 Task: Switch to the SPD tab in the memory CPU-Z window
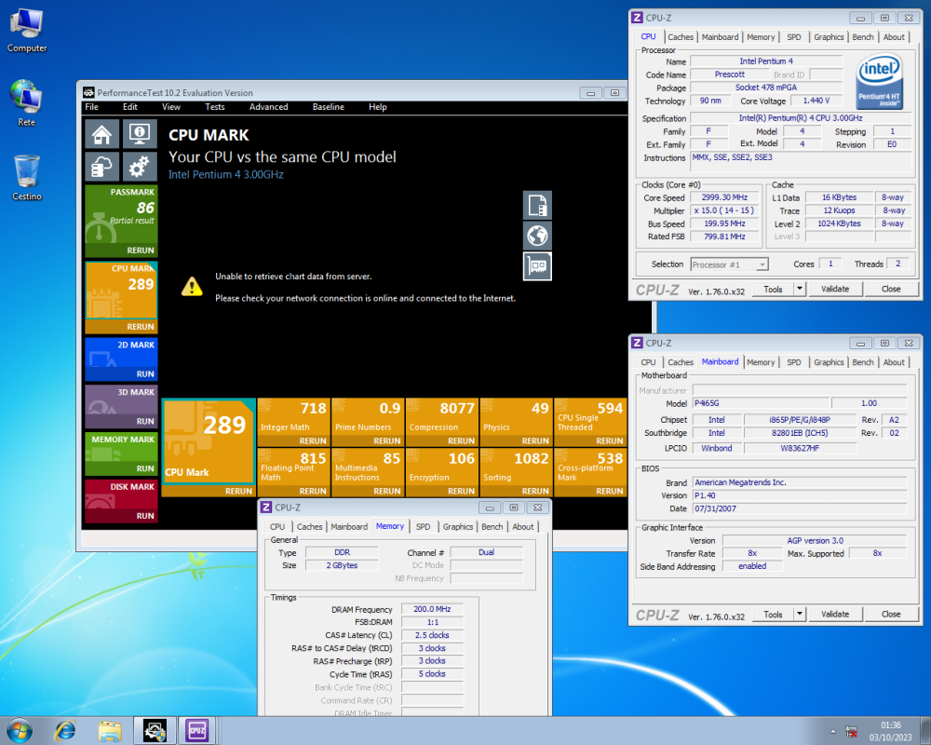click(423, 526)
